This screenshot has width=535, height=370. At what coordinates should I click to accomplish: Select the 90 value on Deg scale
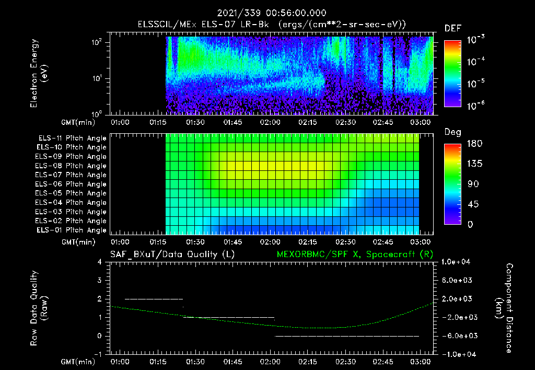[x=473, y=184]
